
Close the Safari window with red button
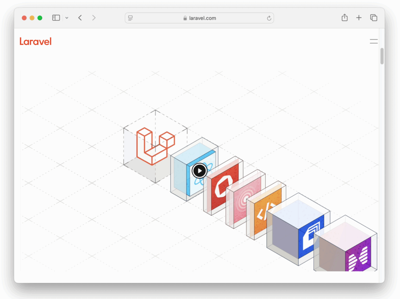point(24,18)
